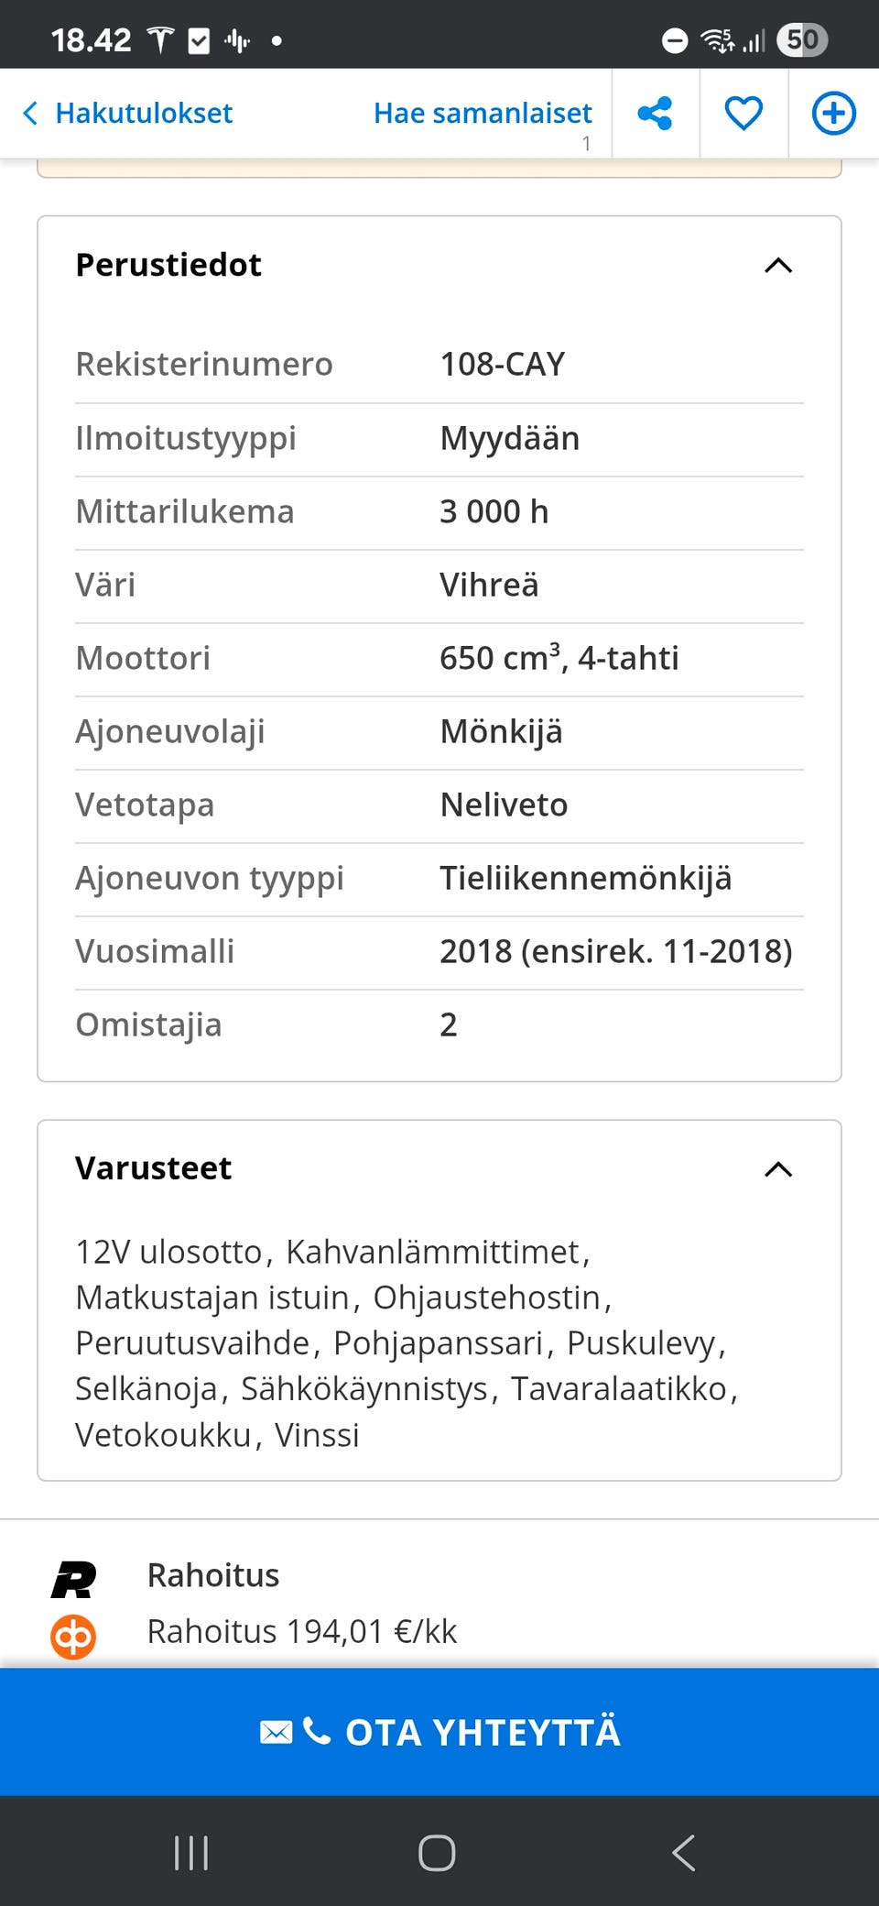Collapse the Varusteet section
Image resolution: width=879 pixels, height=1906 pixels.
tap(777, 1169)
